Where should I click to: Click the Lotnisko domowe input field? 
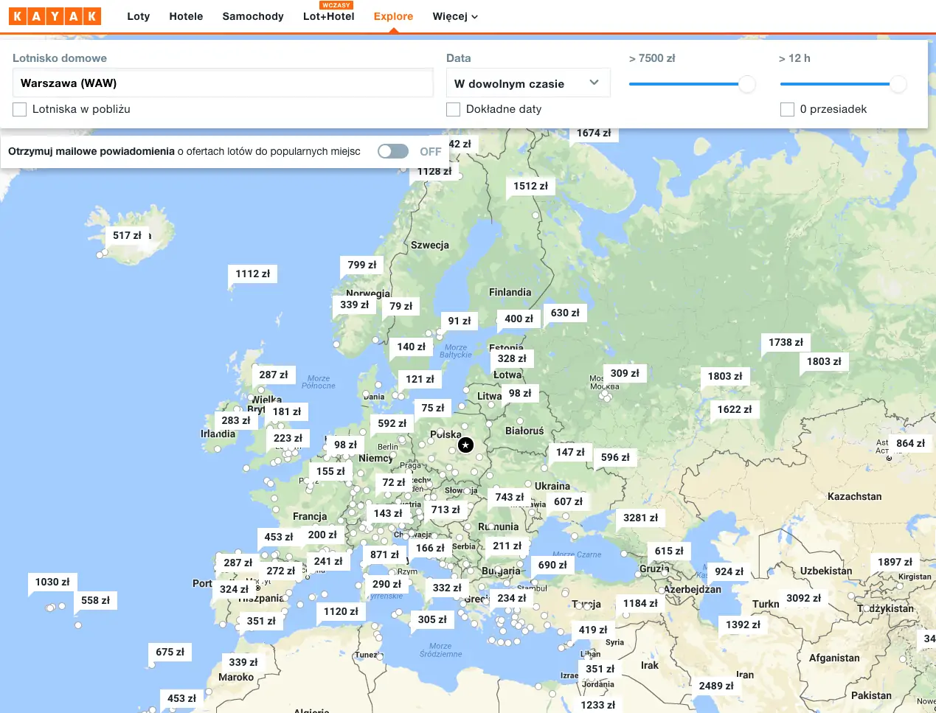point(223,83)
